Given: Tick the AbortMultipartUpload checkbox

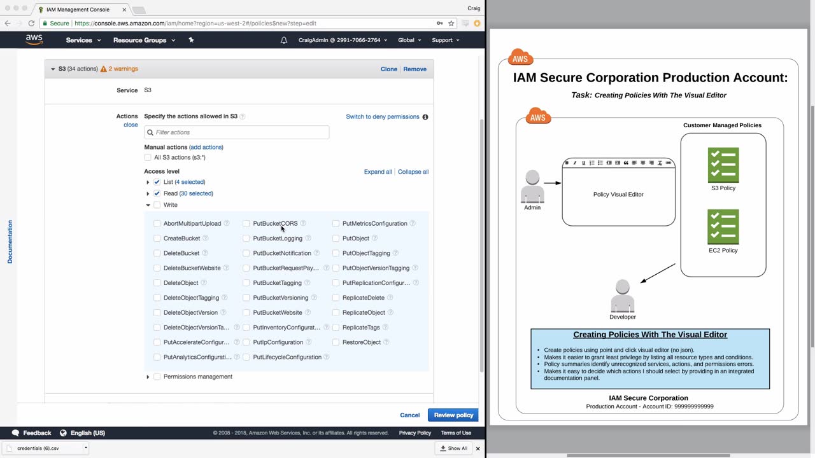Looking at the screenshot, I should point(157,223).
